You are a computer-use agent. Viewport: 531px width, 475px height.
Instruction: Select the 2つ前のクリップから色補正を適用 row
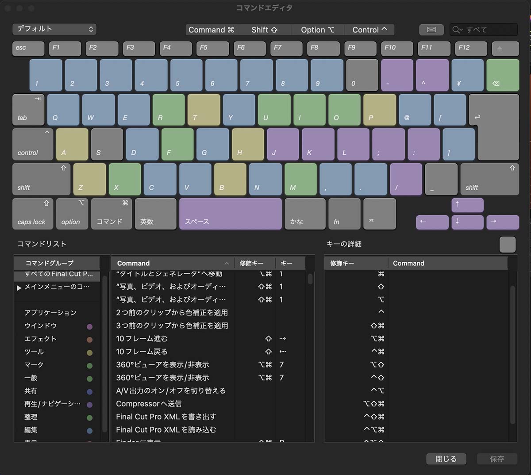(x=209, y=313)
